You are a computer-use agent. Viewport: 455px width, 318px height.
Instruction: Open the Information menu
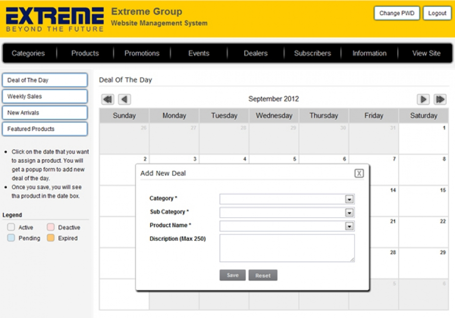(x=369, y=53)
